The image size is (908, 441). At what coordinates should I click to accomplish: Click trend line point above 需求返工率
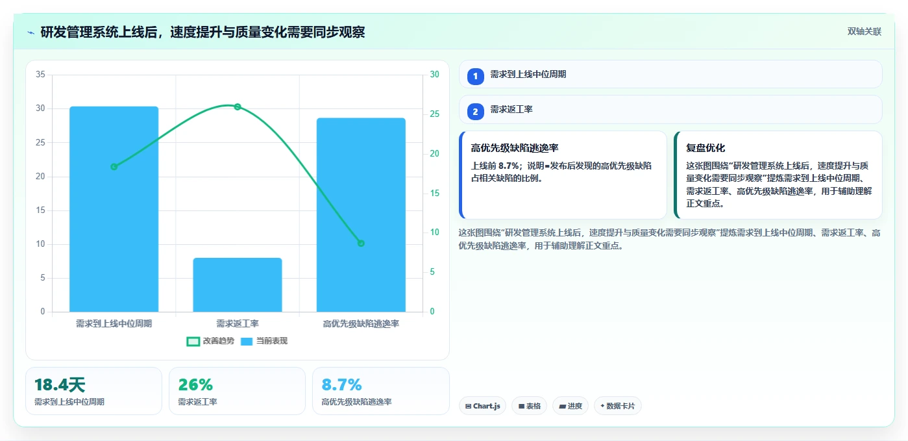[238, 107]
